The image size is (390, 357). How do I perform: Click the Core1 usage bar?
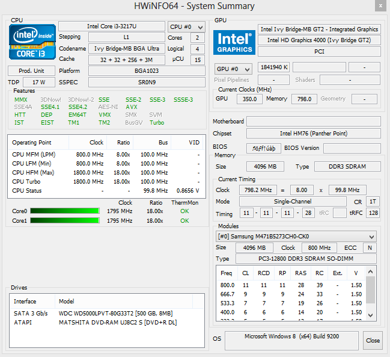(65, 220)
